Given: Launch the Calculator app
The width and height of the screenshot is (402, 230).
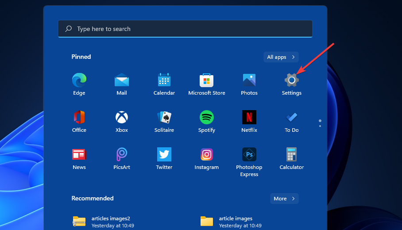Looking at the screenshot, I should 291,158.
